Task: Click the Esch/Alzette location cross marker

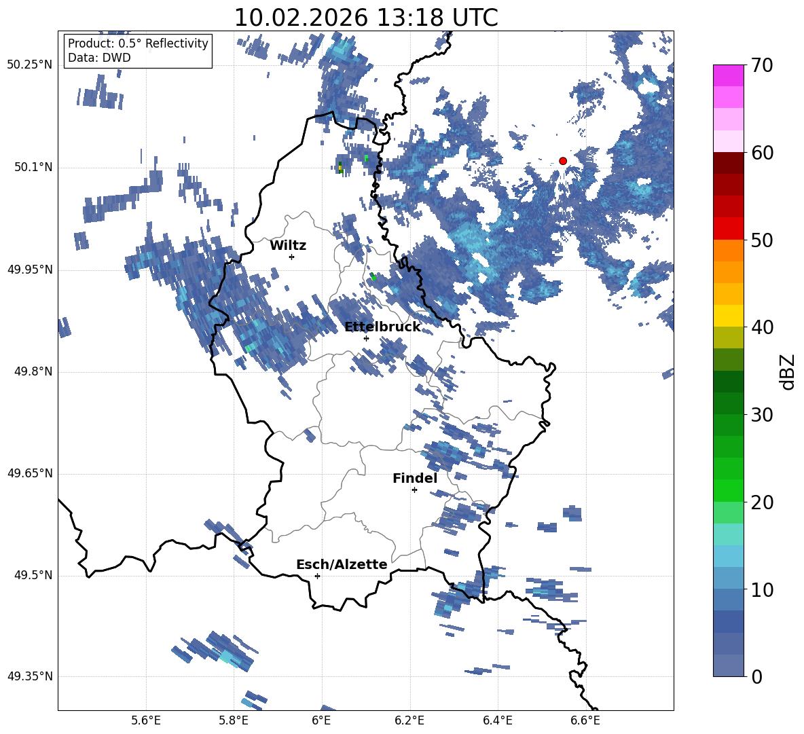Action: click(x=317, y=576)
